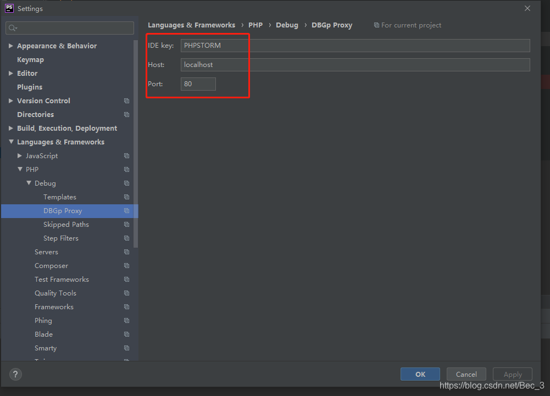
Task: Expand Build, Execution, Deployment arrow
Action: click(x=11, y=128)
